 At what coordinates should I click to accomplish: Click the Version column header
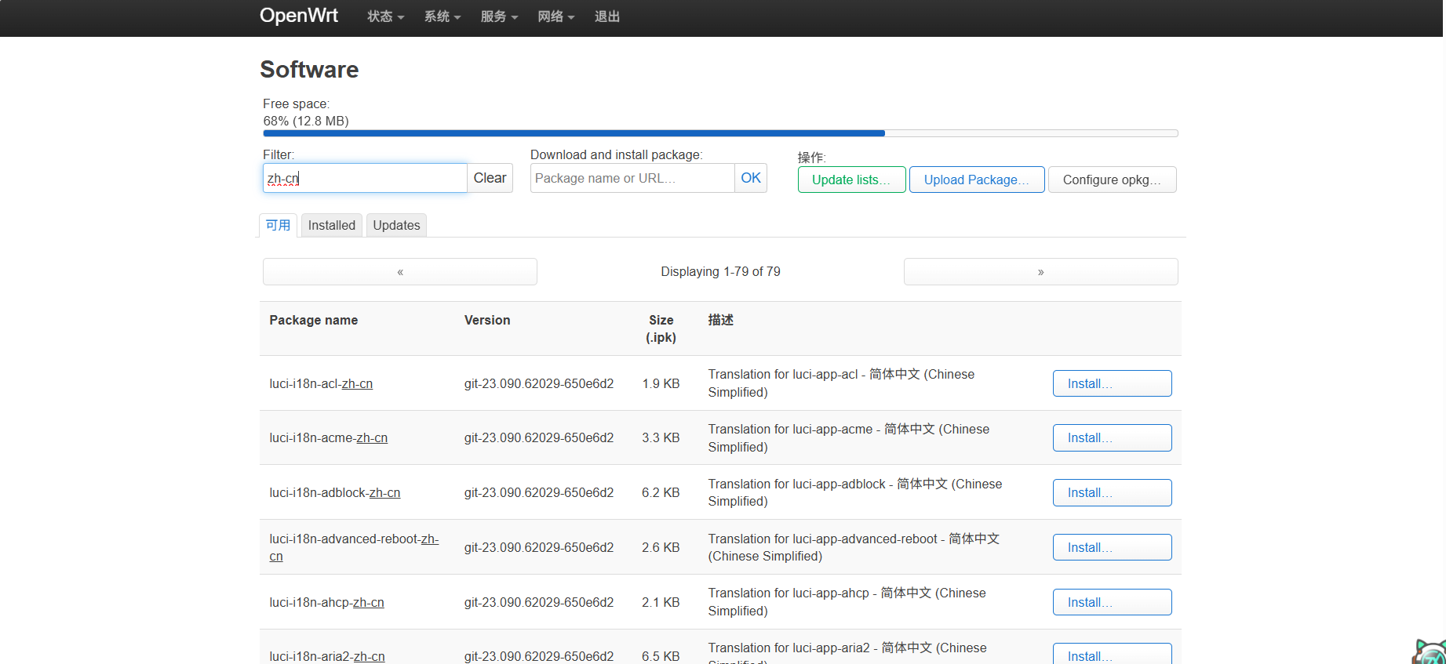pyautogui.click(x=487, y=320)
